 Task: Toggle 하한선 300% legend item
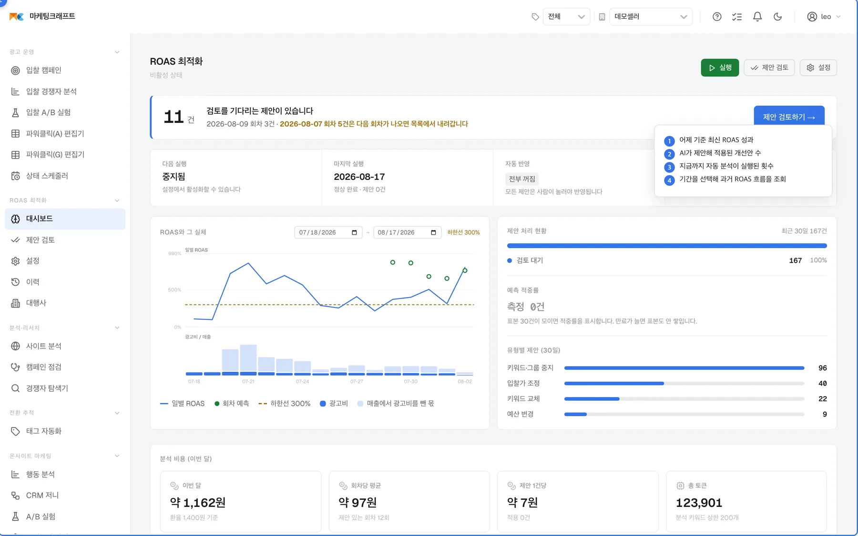(x=285, y=404)
